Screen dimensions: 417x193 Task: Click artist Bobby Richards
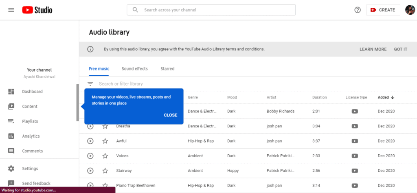tap(281, 112)
